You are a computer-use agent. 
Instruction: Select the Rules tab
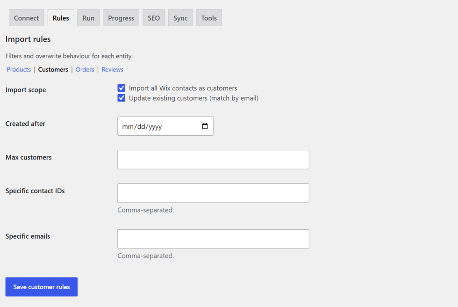click(x=61, y=18)
